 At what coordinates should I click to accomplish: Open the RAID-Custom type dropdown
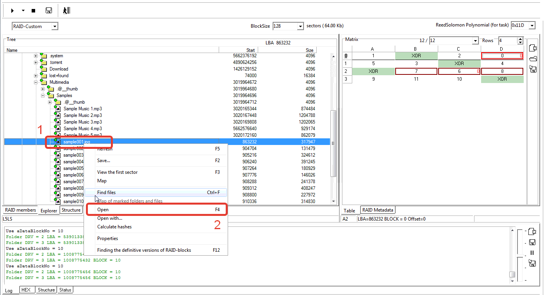click(x=55, y=26)
